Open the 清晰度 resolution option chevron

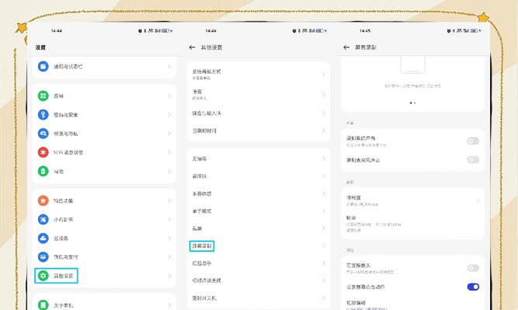pyautogui.click(x=478, y=200)
